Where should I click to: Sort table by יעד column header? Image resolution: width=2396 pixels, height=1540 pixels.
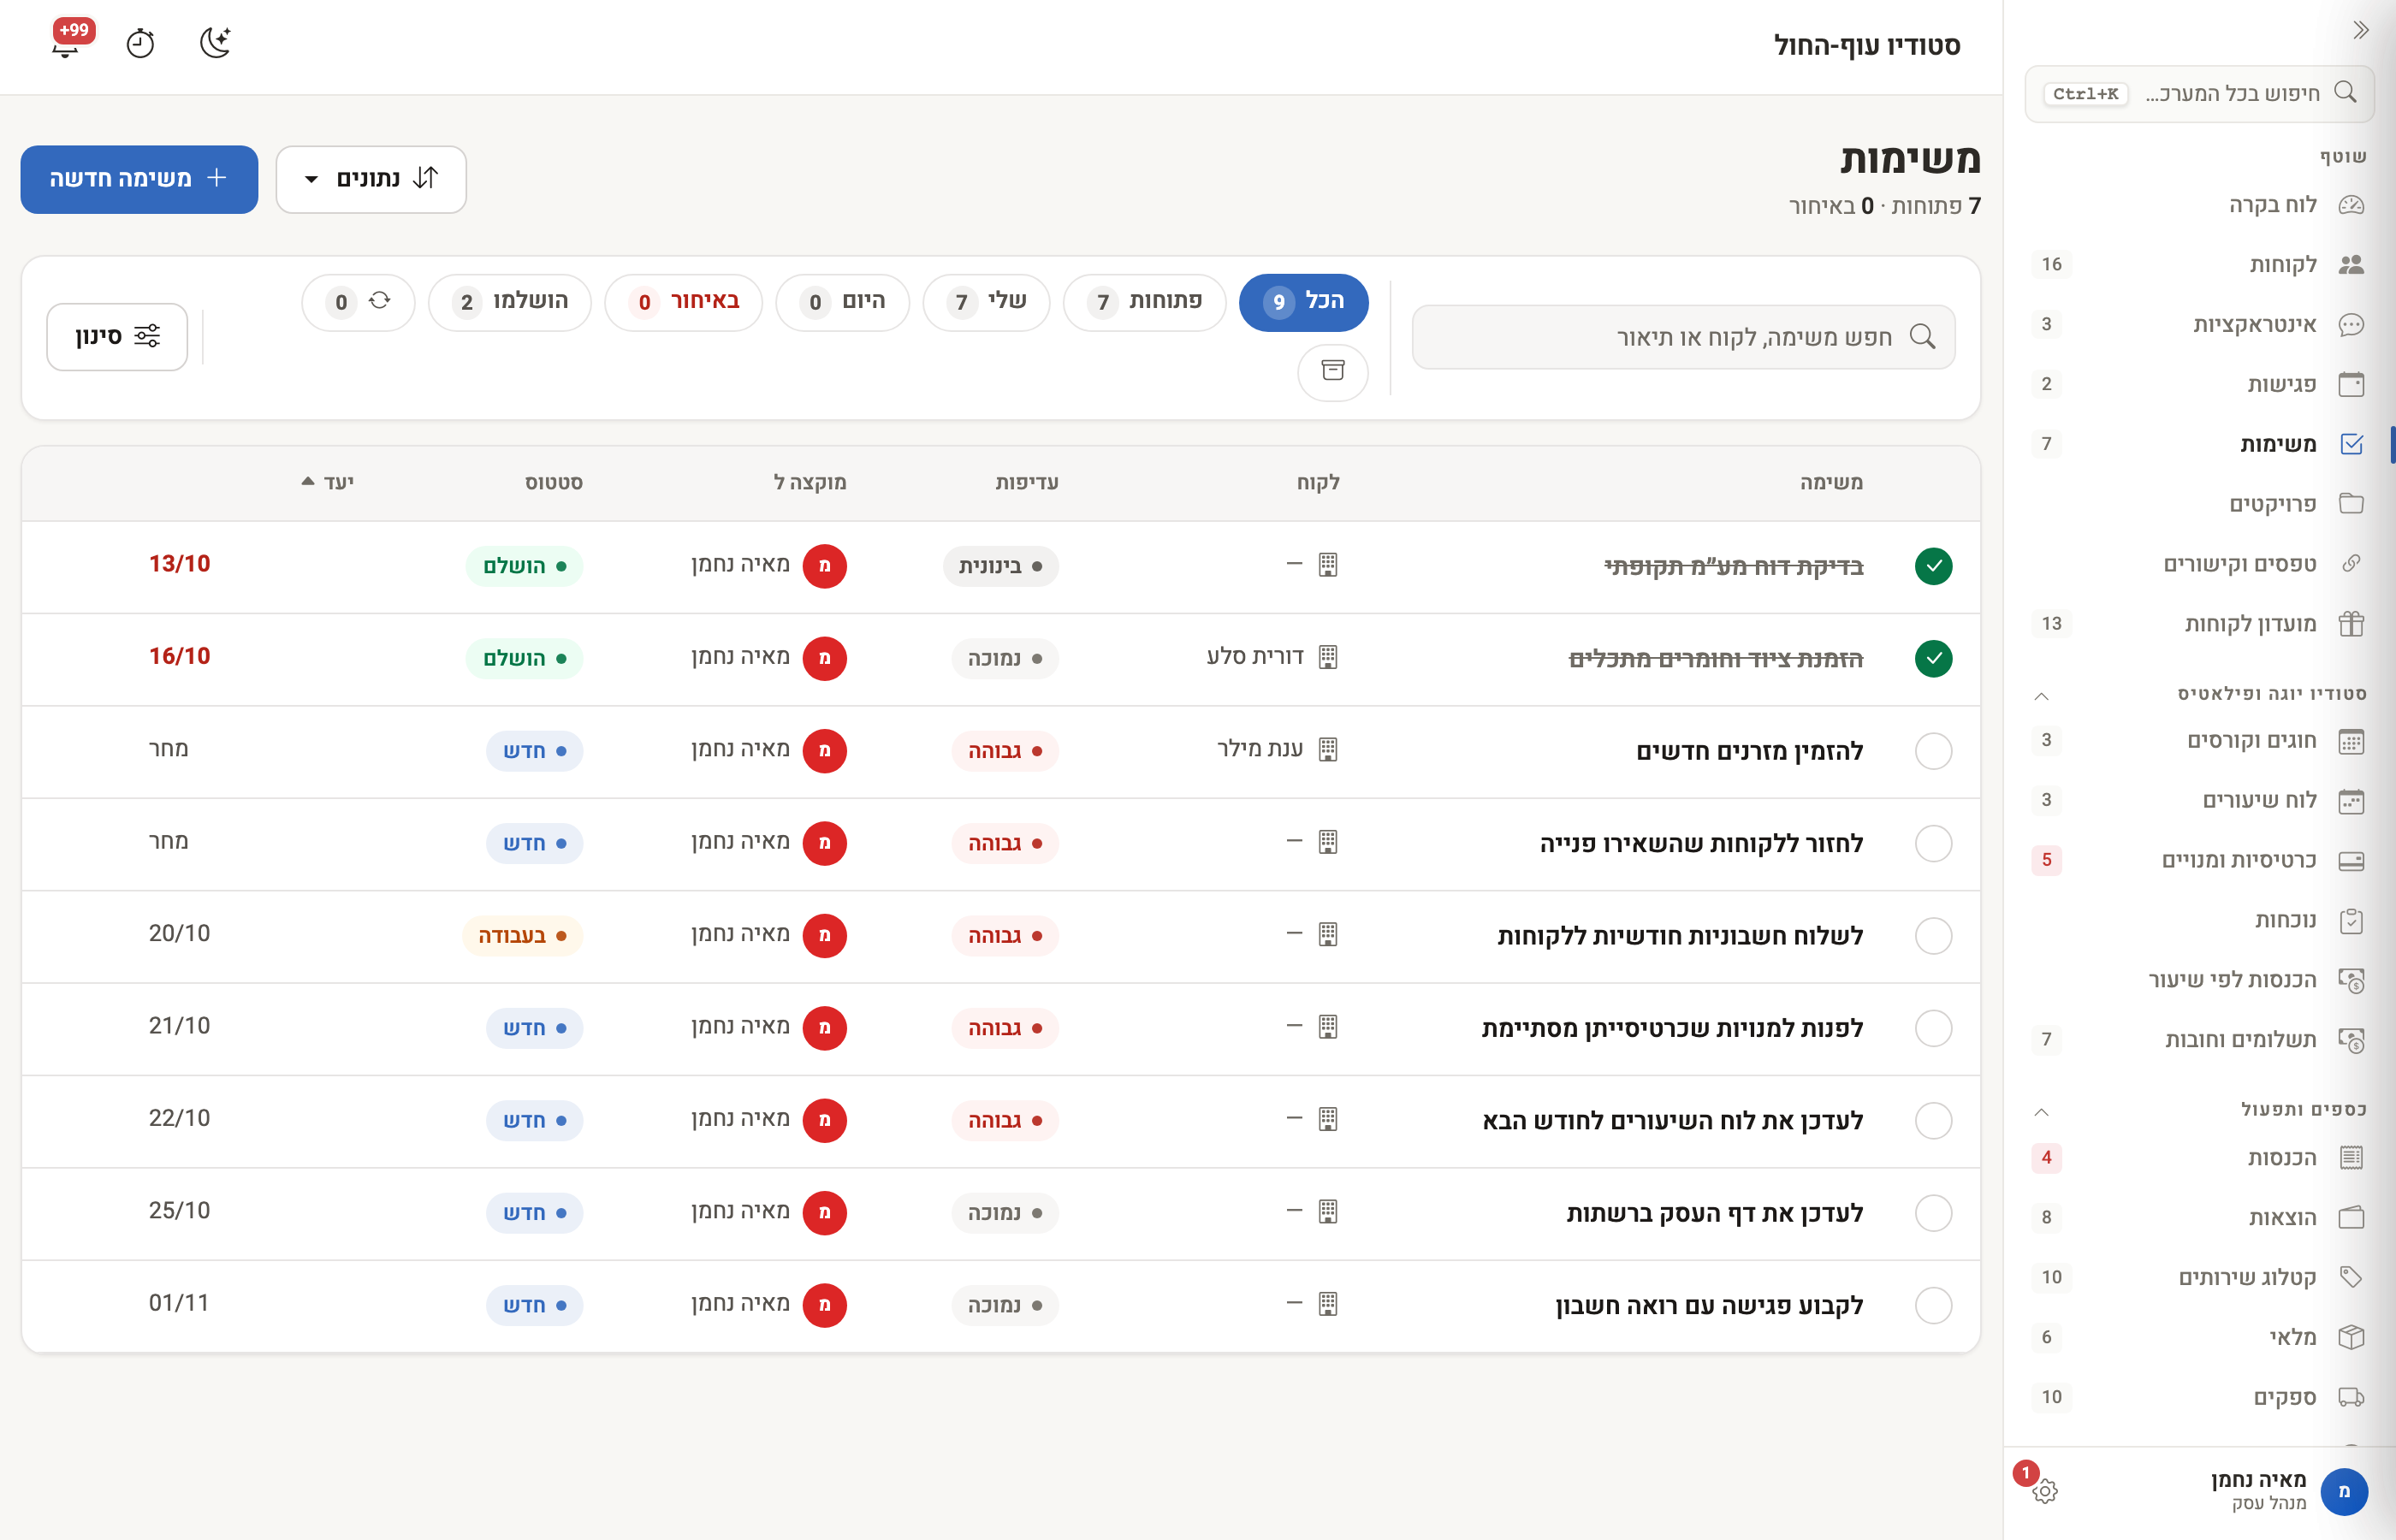coord(328,482)
